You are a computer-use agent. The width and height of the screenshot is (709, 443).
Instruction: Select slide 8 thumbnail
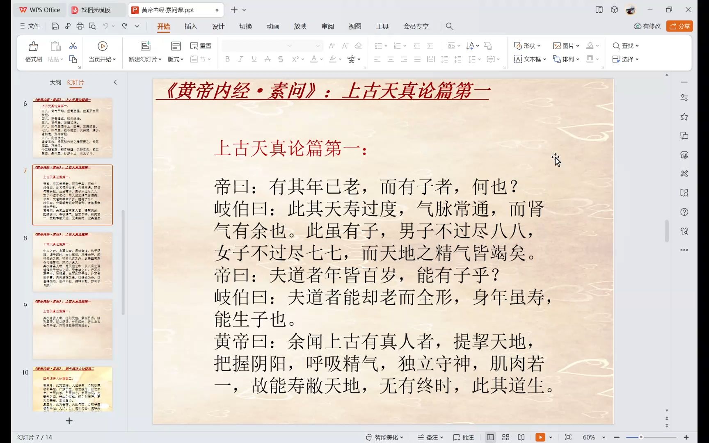tap(73, 262)
